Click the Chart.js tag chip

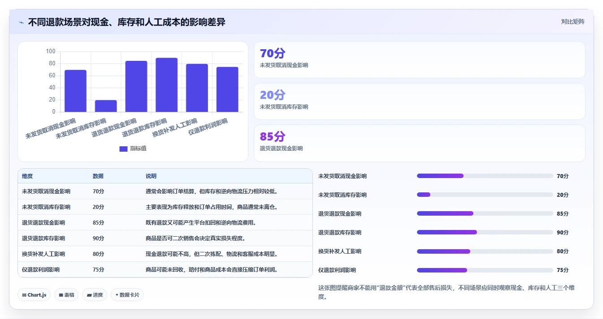pyautogui.click(x=35, y=295)
